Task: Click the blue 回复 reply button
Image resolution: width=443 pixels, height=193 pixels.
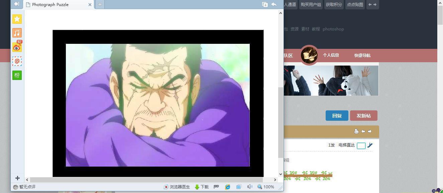Action: pyautogui.click(x=337, y=116)
